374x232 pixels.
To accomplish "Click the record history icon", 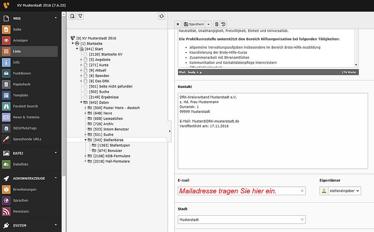I will (223, 24).
